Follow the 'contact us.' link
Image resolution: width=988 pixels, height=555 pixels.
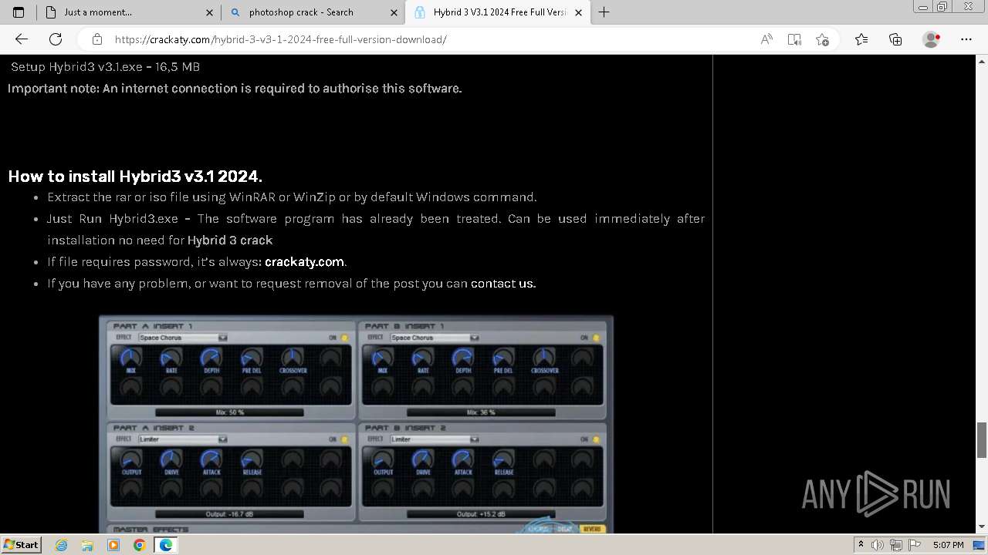(503, 284)
